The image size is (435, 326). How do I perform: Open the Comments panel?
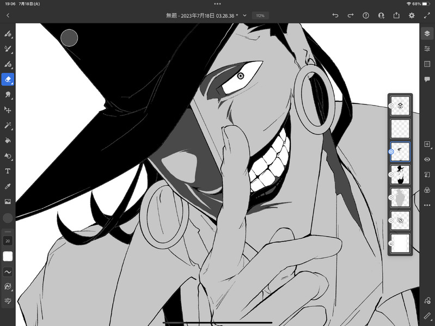pos(427,79)
